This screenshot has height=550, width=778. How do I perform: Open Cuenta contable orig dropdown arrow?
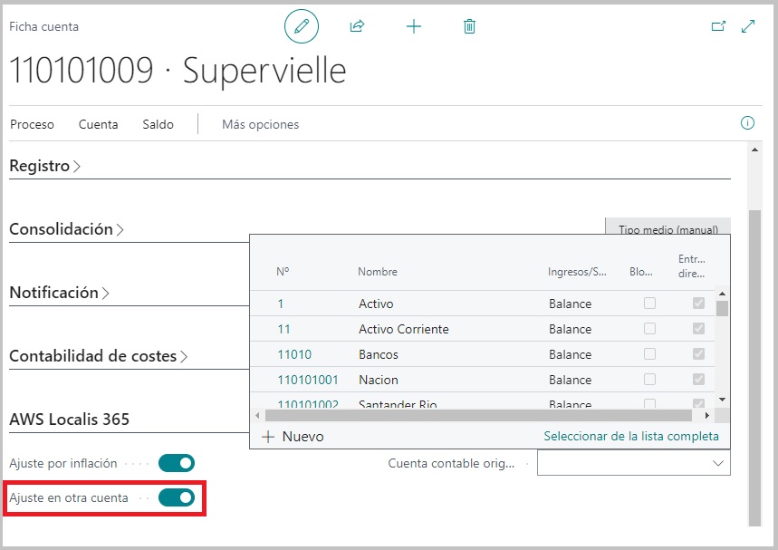718,463
